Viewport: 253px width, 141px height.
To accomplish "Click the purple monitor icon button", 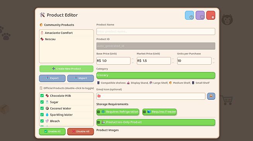I will coord(200,15).
